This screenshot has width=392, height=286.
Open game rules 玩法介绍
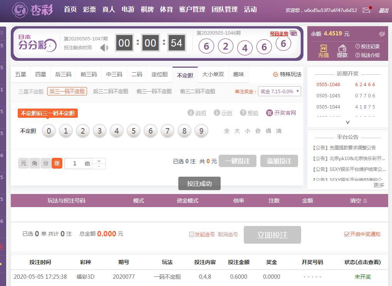(x=367, y=55)
